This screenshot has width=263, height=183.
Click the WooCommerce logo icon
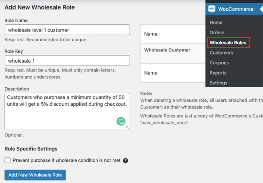click(x=212, y=9)
